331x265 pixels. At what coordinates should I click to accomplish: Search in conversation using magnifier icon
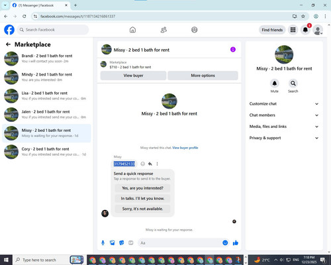tap(293, 83)
